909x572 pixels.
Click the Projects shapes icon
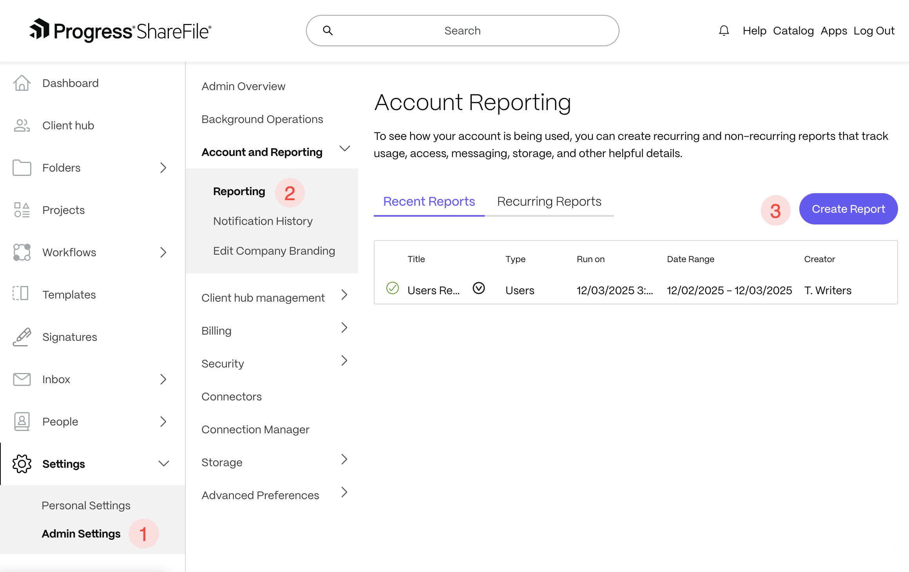pyautogui.click(x=22, y=210)
